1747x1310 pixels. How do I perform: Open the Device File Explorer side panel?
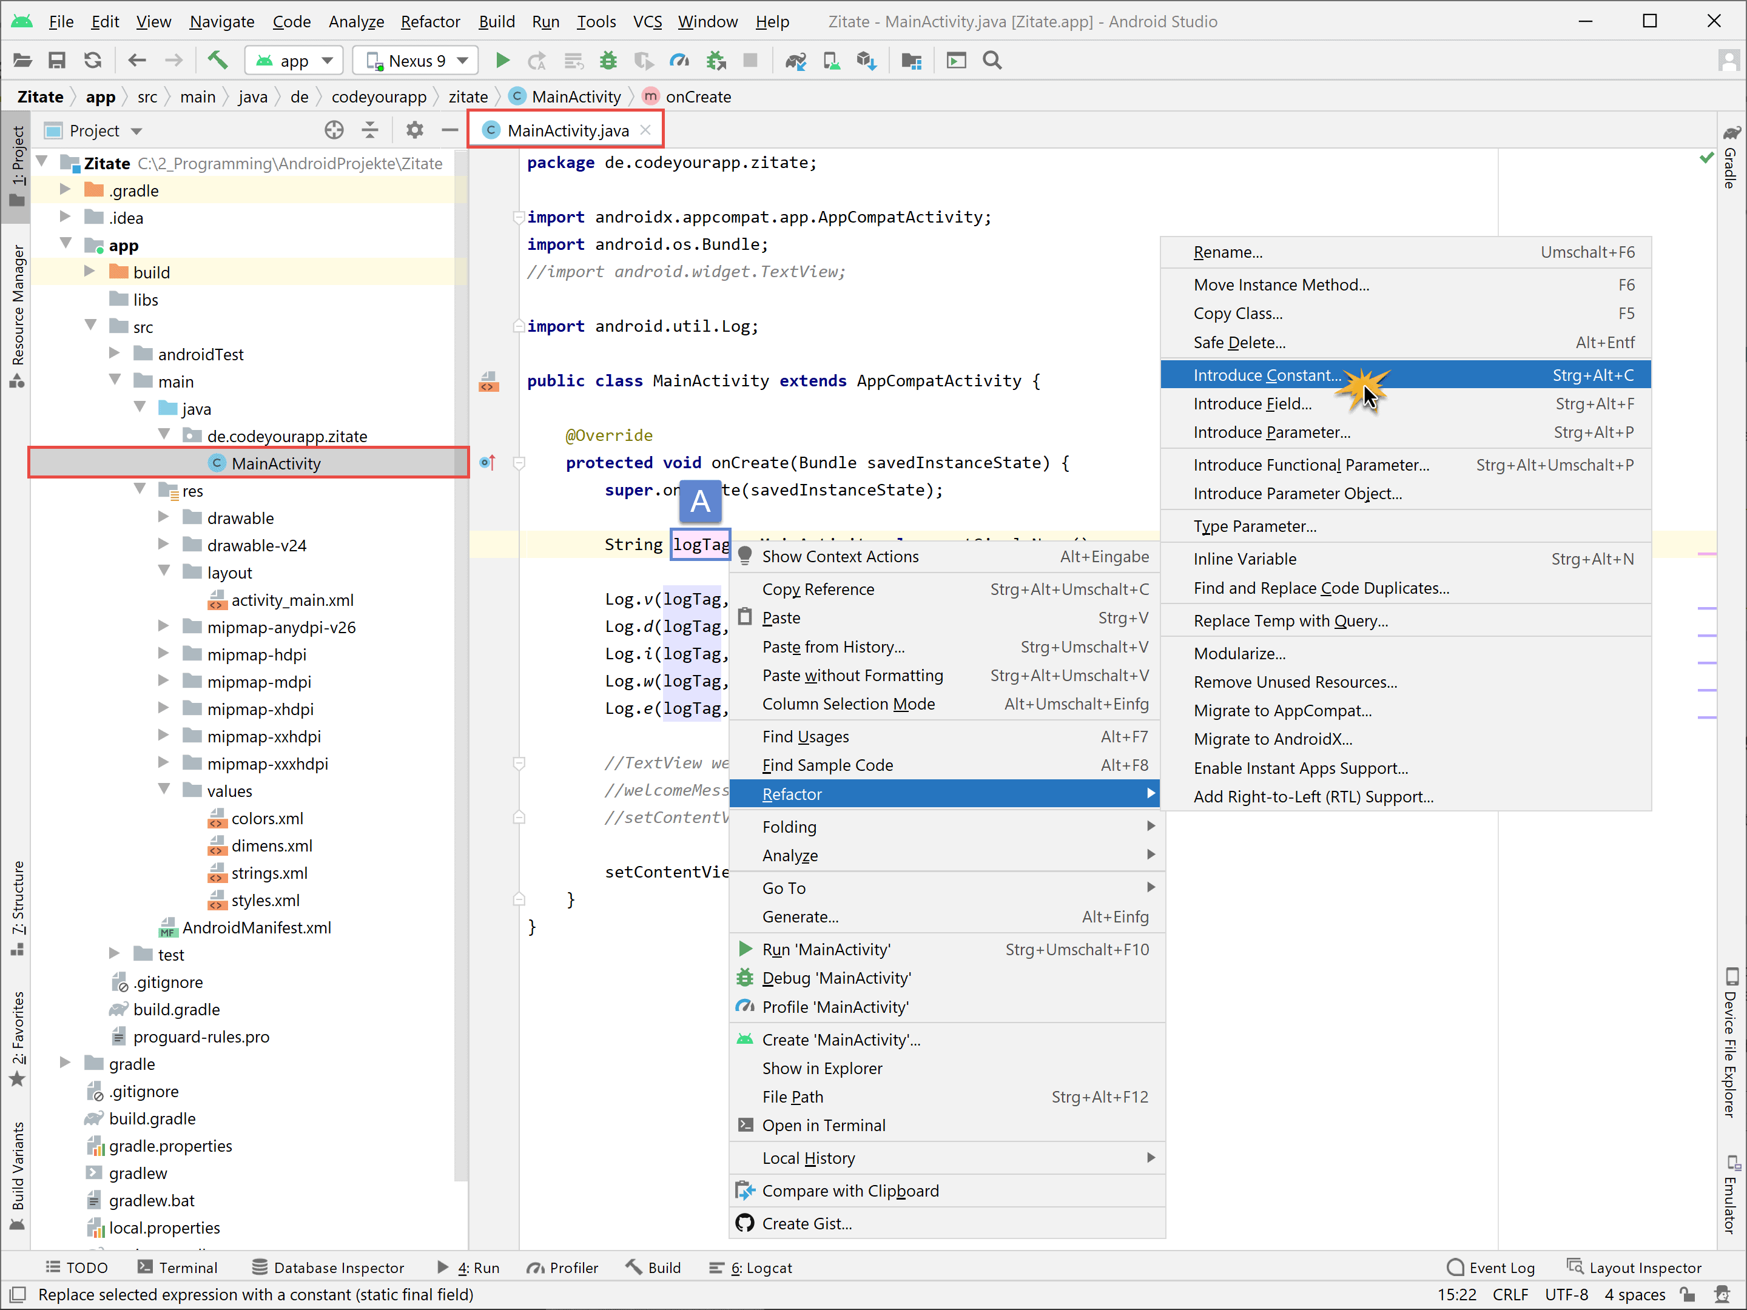[x=1731, y=1043]
